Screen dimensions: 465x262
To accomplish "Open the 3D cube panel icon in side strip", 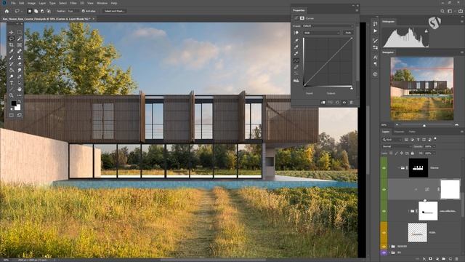I will (375, 74).
